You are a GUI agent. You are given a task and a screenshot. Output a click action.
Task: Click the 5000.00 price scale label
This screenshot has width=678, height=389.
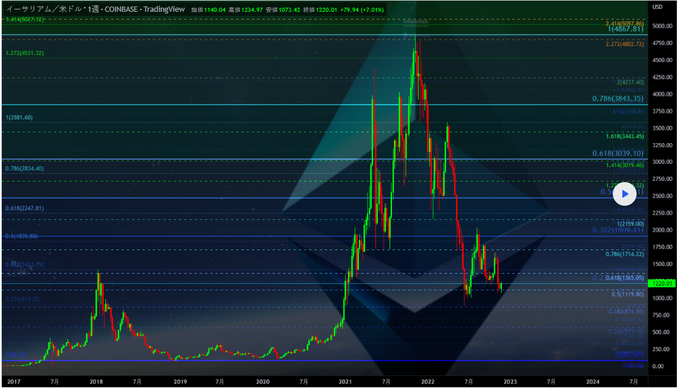click(x=661, y=27)
